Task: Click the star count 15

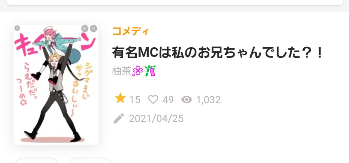Action: (135, 100)
